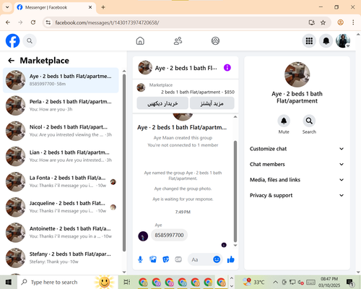Open the Facebook search magnifier
The image size is (361, 289).
[30, 41]
